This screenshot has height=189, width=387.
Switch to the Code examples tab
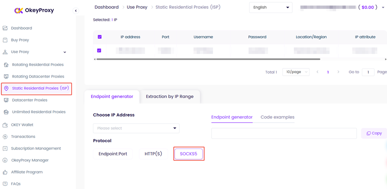point(277,117)
